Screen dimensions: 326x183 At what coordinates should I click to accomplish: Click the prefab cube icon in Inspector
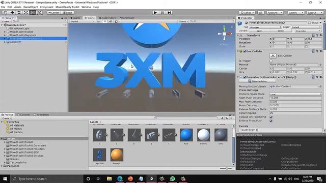(240, 23)
